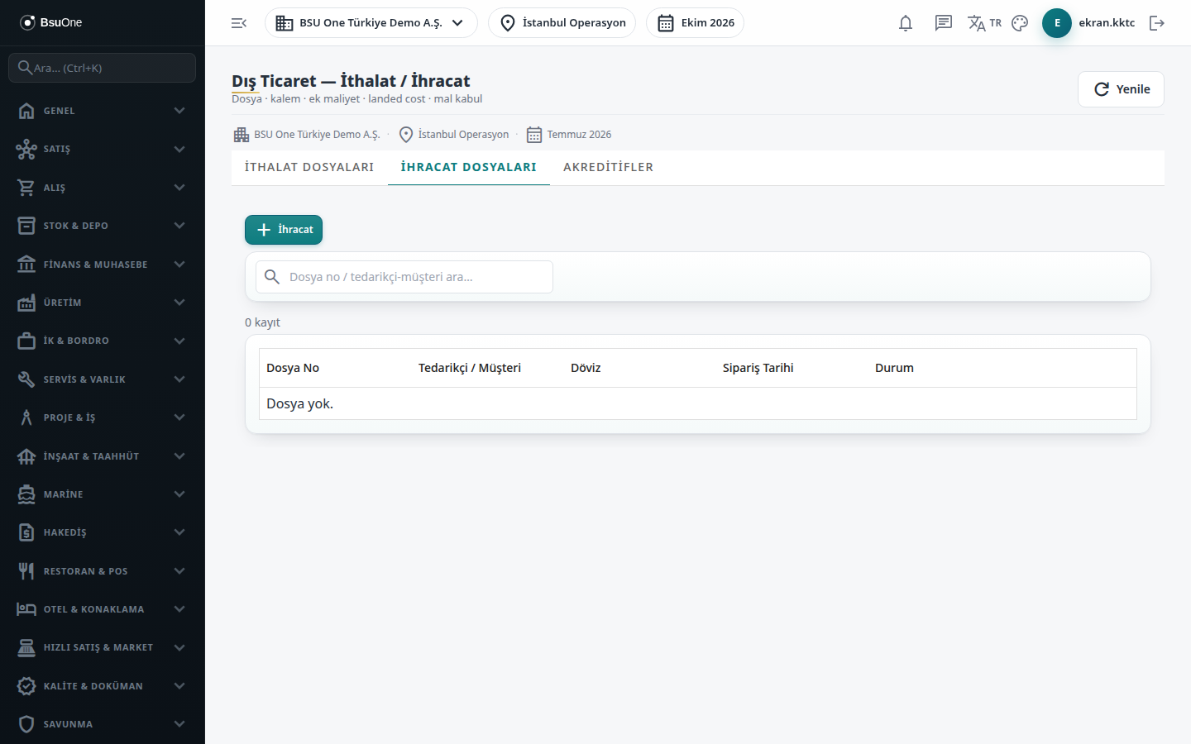Select the İstanbul Operasyon location chip
The height and width of the screenshot is (744, 1191).
[x=562, y=23]
